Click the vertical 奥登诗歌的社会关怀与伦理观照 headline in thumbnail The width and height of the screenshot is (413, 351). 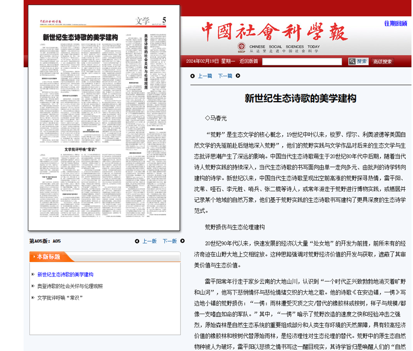[x=146, y=62]
